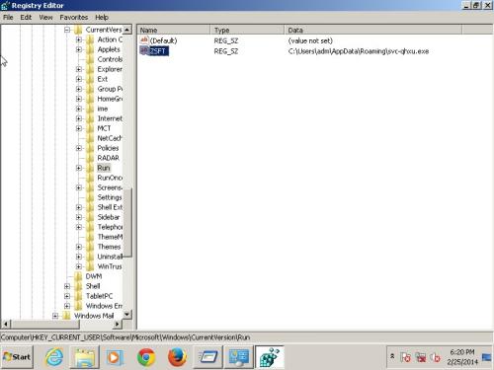Click tree scrollbar down arrow
The width and height of the screenshot is (494, 370).
pos(127,315)
